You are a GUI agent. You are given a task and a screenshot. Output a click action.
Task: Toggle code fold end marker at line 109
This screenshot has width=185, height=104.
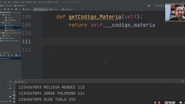(42, 25)
